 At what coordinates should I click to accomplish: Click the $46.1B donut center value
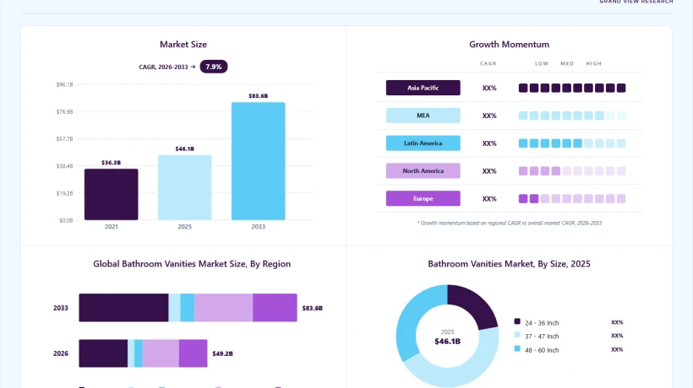pyautogui.click(x=447, y=342)
